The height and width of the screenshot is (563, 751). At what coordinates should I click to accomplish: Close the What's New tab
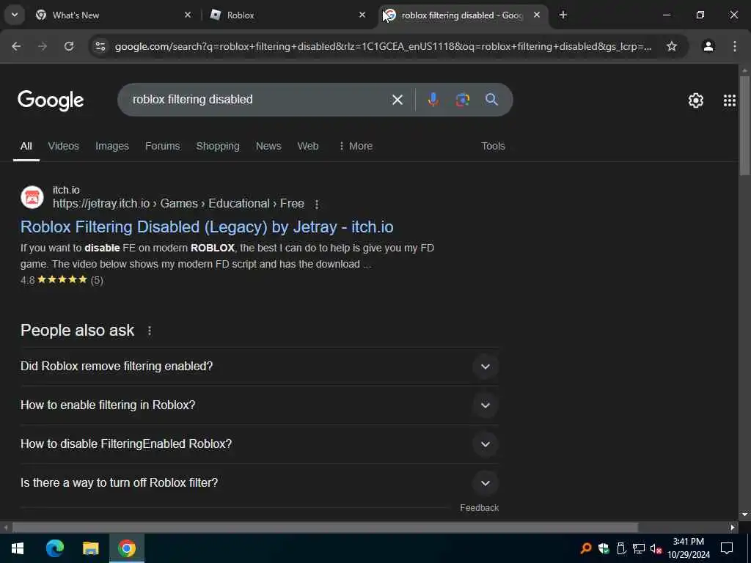[188, 15]
